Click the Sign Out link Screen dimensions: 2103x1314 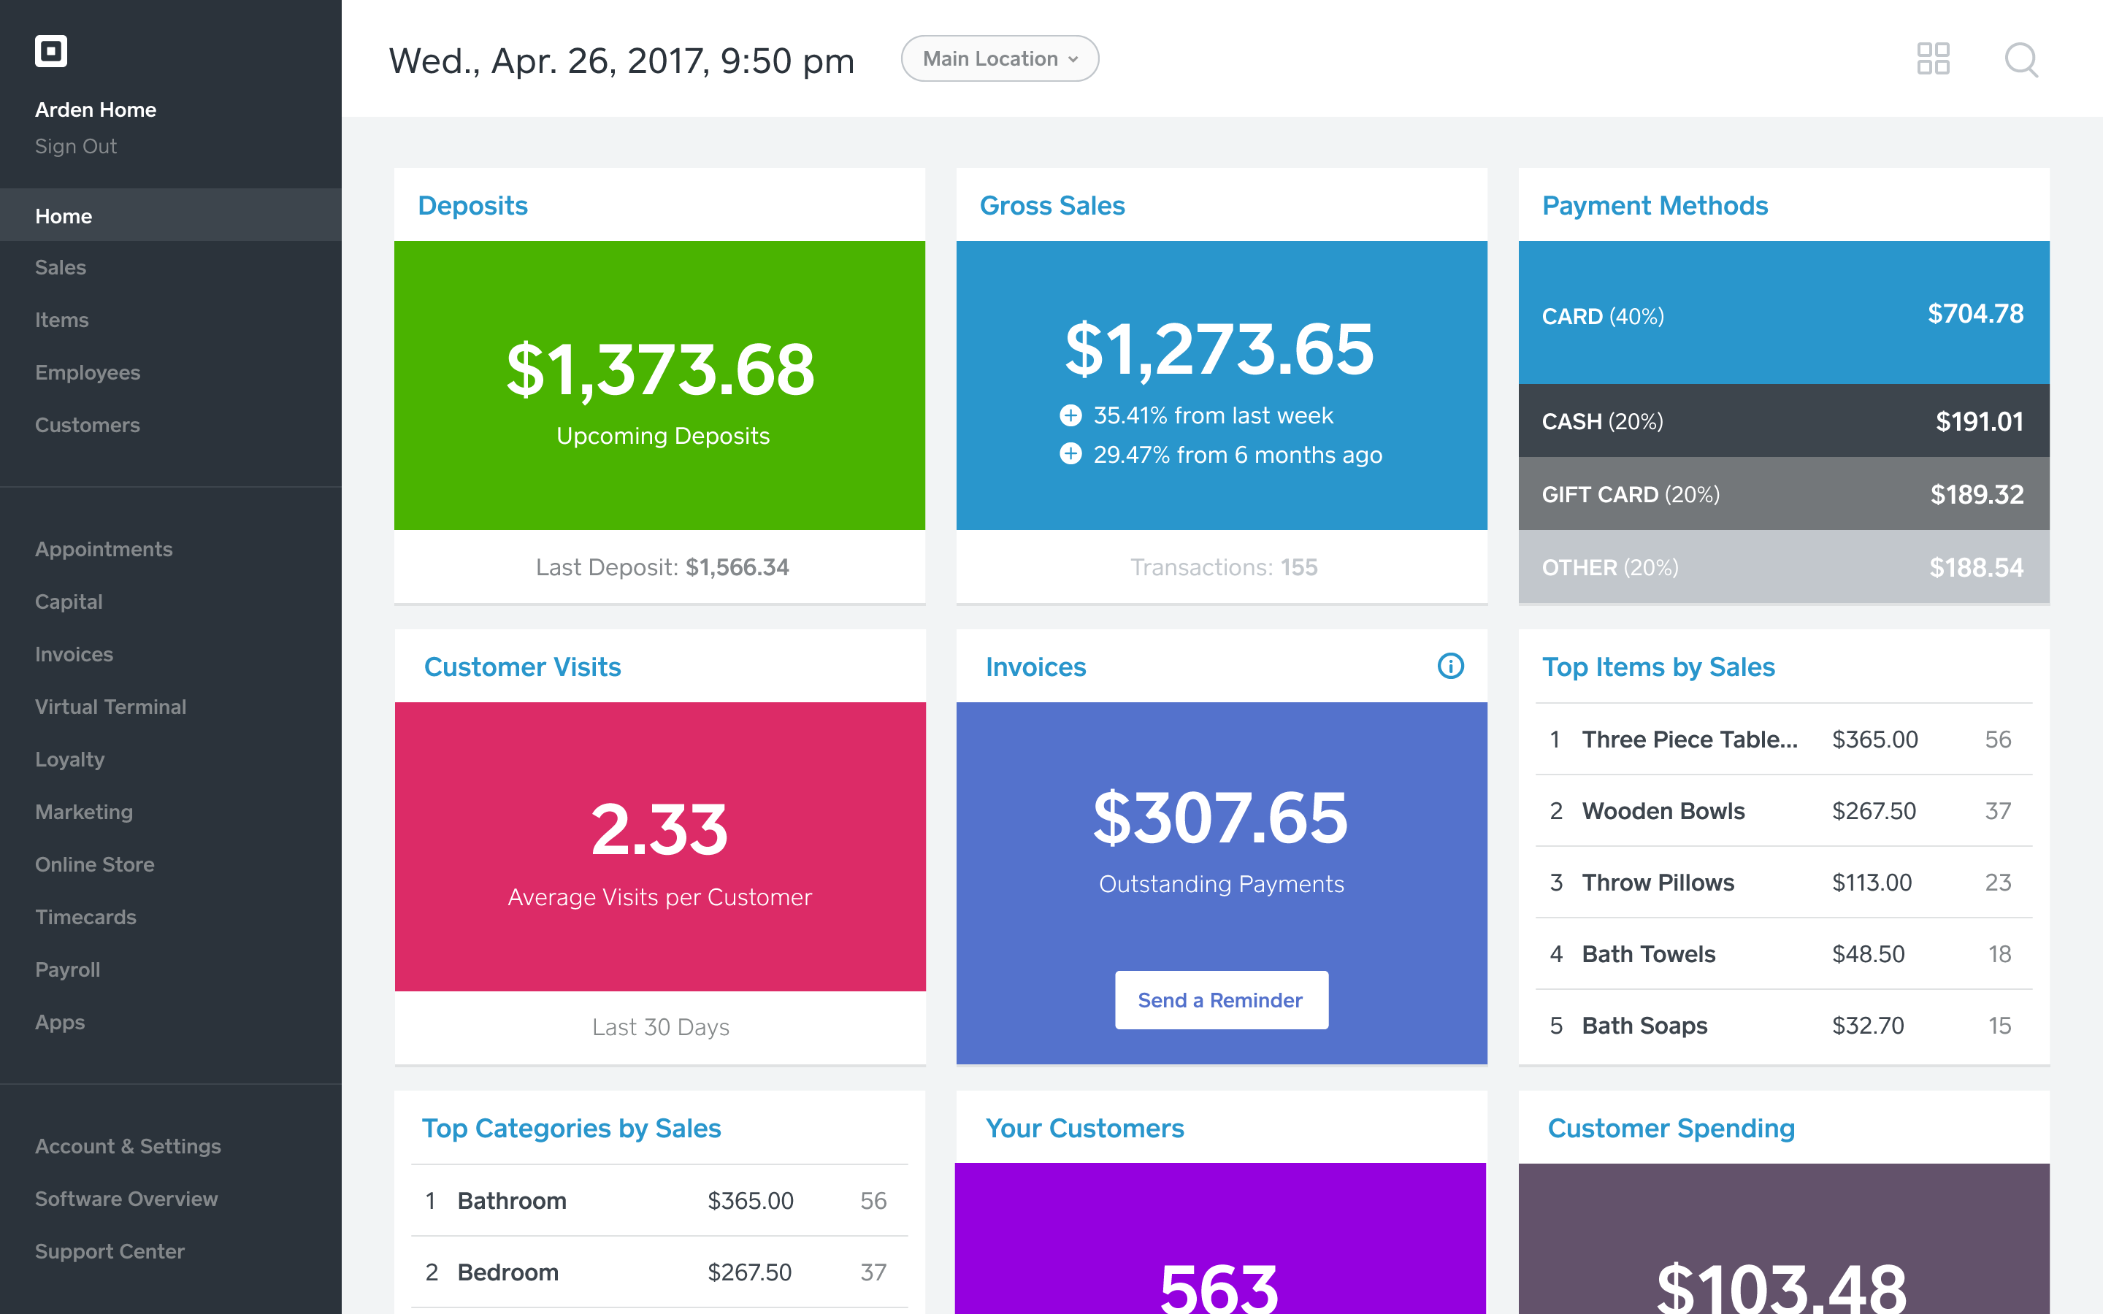[76, 146]
